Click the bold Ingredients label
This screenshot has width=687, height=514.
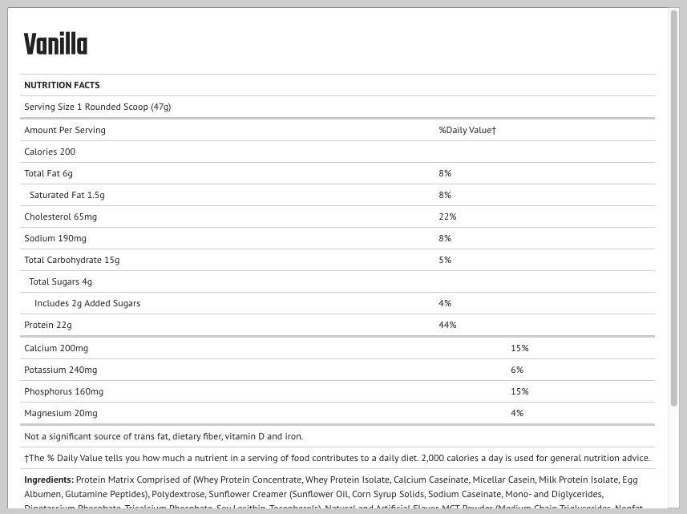tap(49, 480)
